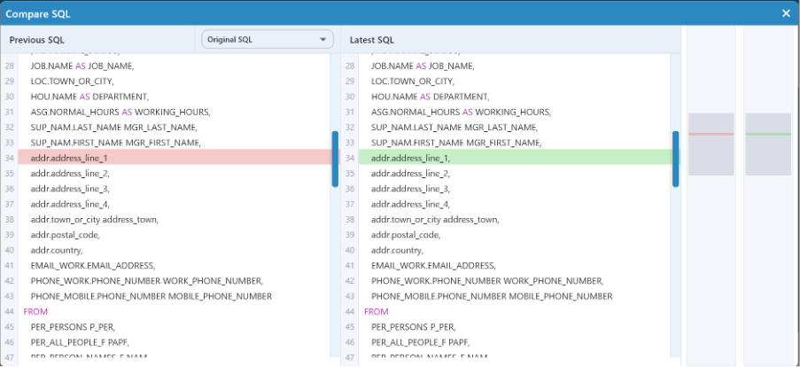Click PER_PERSONS P_PER in Latest SQL

pos(414,327)
